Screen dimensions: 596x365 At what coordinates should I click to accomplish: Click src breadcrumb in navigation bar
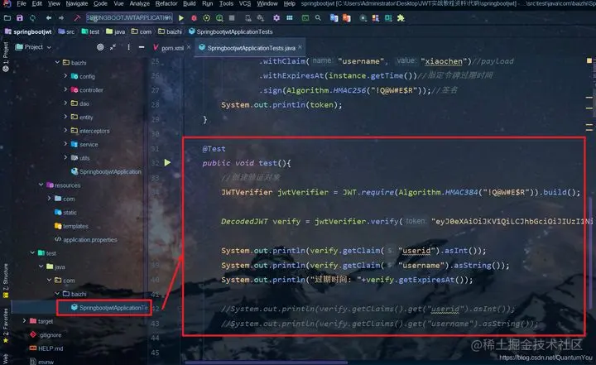(x=66, y=31)
